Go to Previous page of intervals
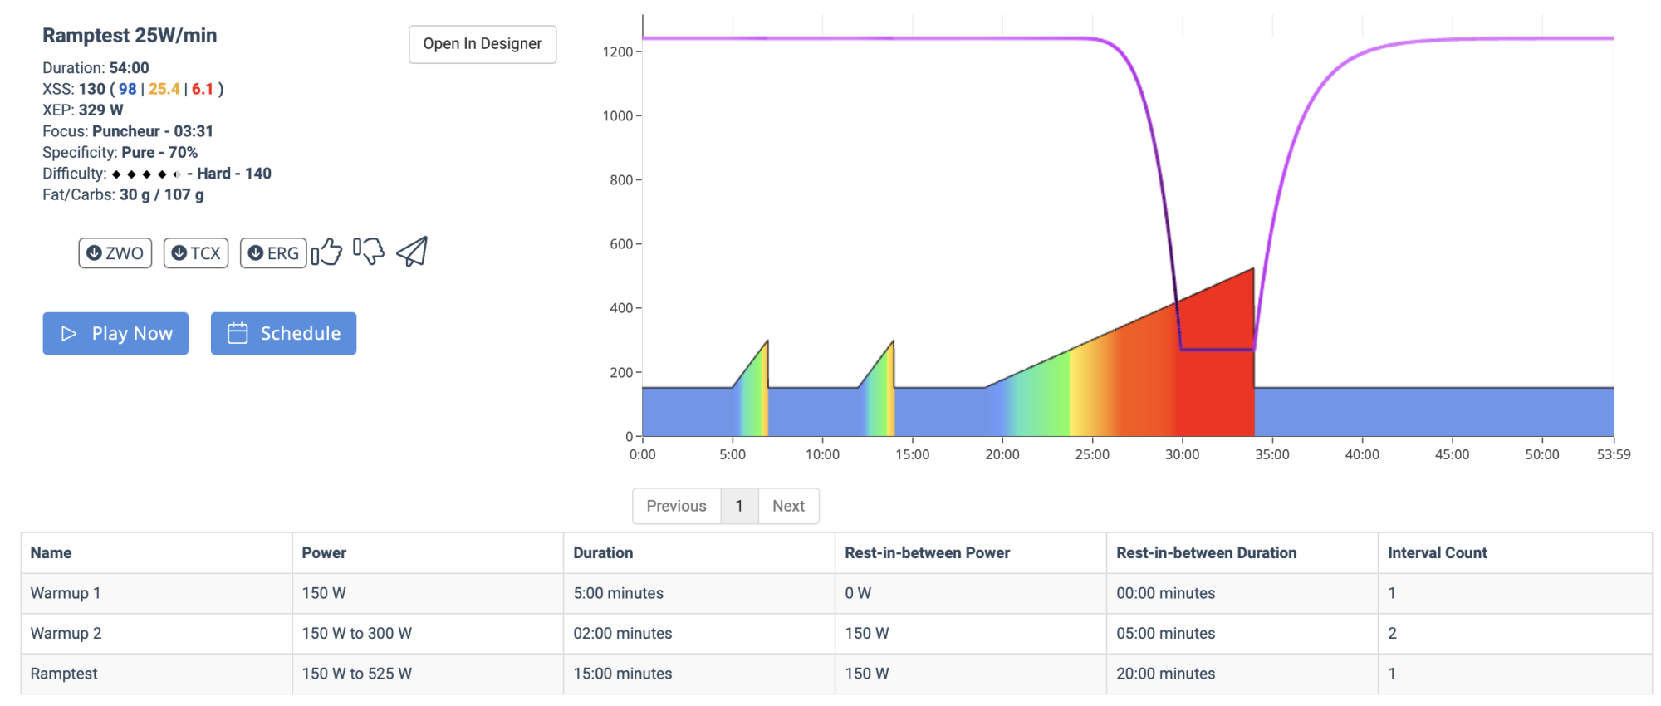Screen dimensions: 1661x706 (676, 506)
